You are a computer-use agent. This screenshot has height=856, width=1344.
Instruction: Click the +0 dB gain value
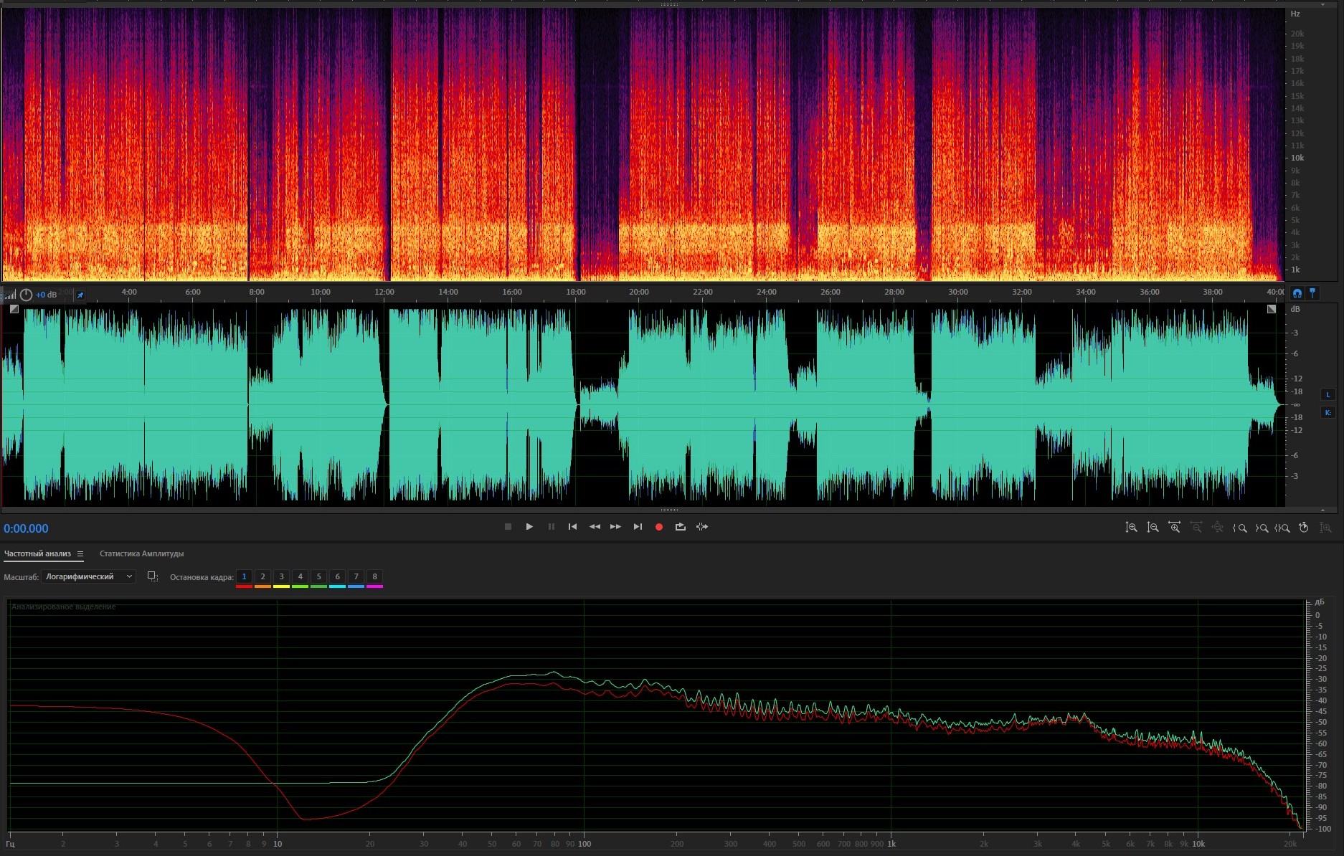pos(47,295)
